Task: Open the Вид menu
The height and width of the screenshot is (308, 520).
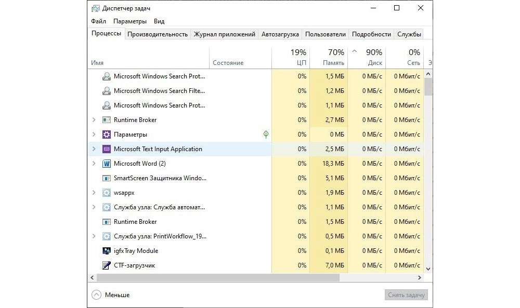Action: [x=159, y=21]
